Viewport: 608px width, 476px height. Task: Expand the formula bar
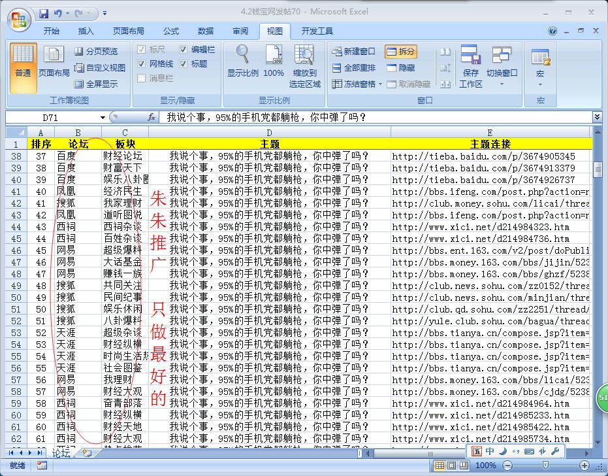click(596, 116)
